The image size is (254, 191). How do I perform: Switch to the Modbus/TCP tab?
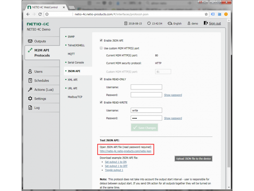pos(75,97)
